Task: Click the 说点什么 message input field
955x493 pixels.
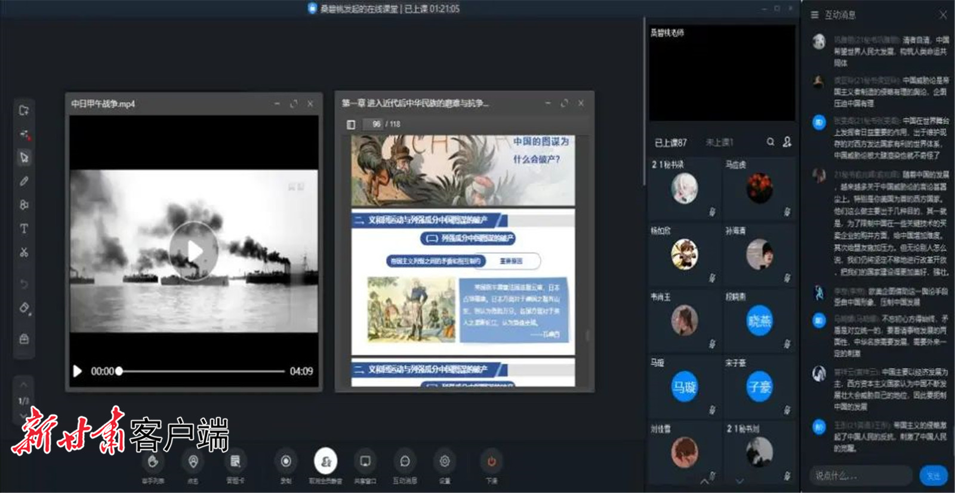Action: click(861, 476)
